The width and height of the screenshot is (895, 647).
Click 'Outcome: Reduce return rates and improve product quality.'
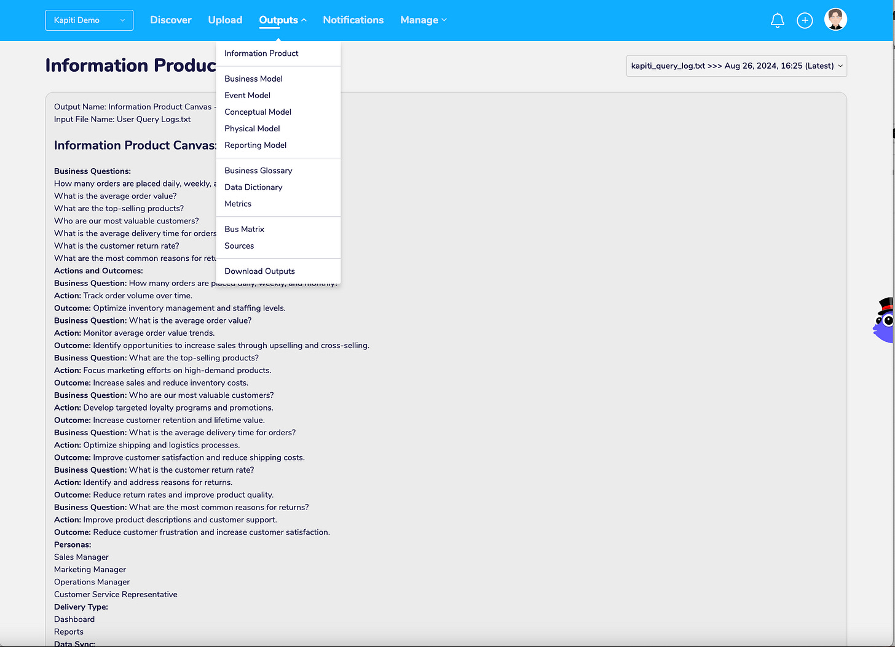coord(164,495)
